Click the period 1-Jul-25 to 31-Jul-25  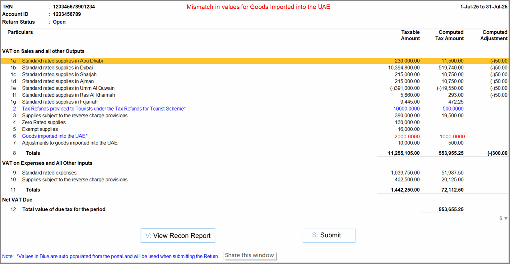(484, 7)
